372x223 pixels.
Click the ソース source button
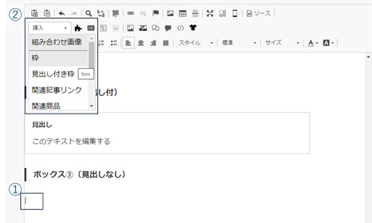pos(258,13)
